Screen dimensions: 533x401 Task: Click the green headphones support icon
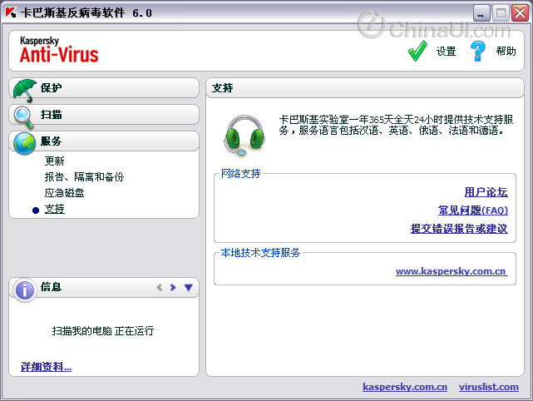pos(244,135)
